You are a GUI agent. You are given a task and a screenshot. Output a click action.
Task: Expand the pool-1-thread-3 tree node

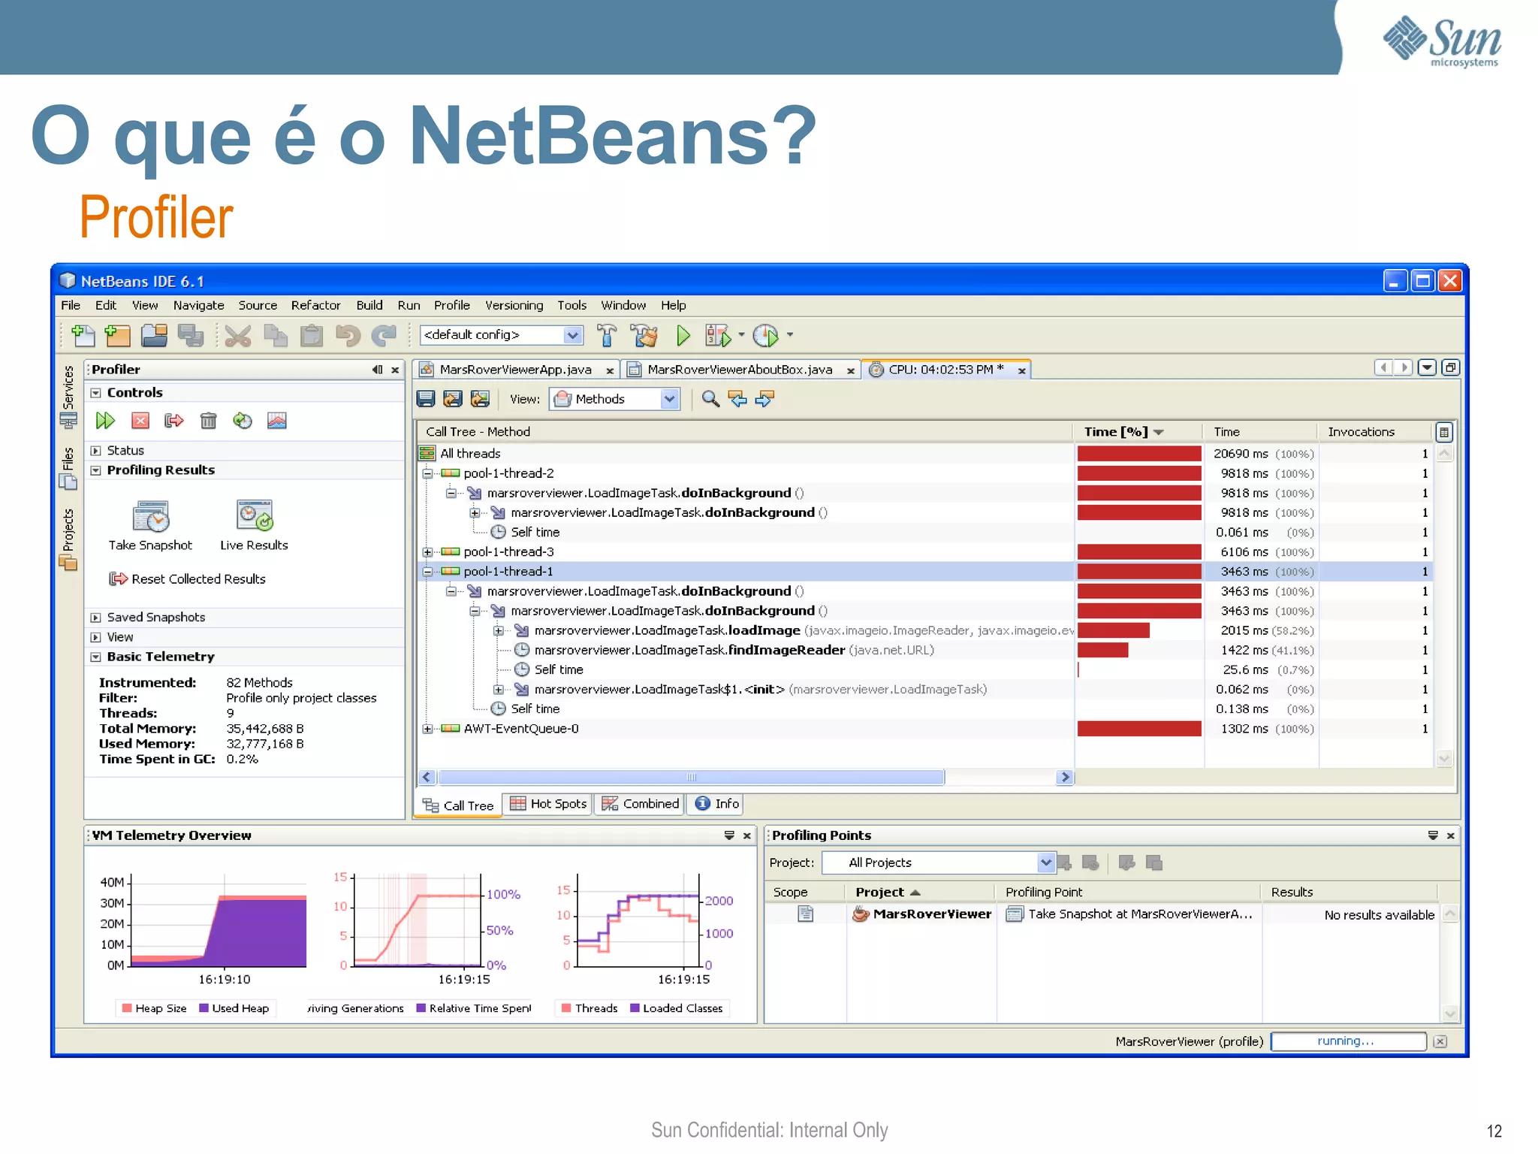click(x=427, y=552)
